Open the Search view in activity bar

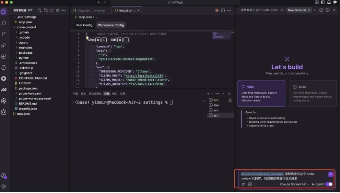click(4, 23)
